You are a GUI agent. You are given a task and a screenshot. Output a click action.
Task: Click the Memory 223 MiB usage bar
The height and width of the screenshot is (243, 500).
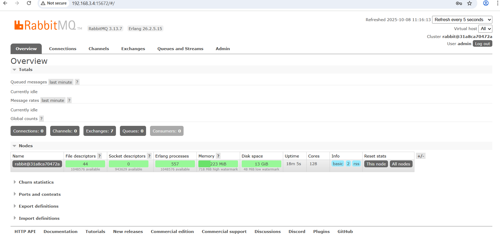click(x=218, y=164)
